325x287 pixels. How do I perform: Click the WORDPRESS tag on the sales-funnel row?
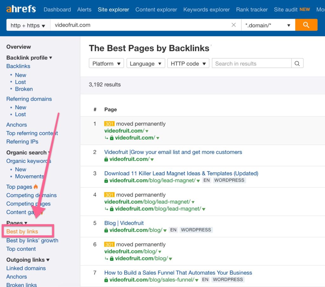228,279
